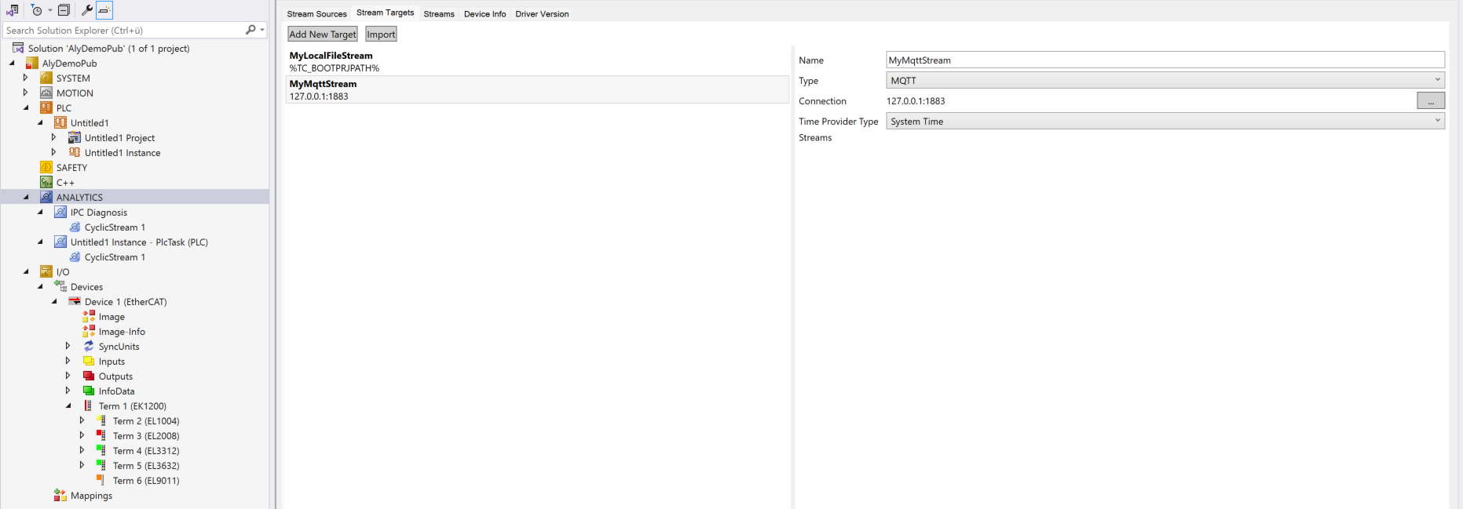Click the SAFETY node icon

[46, 167]
